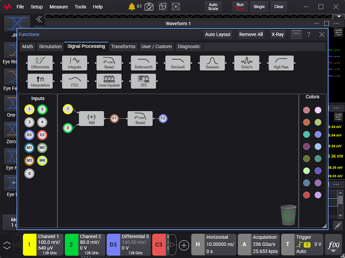Switch to the Transforms tab
The image size is (345, 258).
(x=123, y=46)
